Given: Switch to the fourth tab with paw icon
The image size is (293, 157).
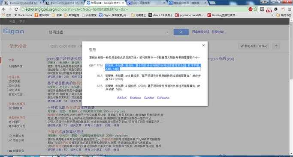Looking at the screenshot, I should (147, 3).
